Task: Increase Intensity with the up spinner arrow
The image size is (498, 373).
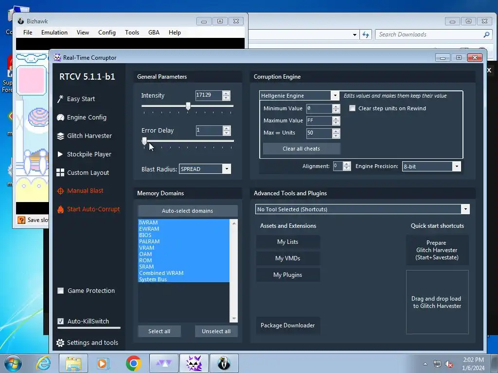Action: (x=226, y=93)
